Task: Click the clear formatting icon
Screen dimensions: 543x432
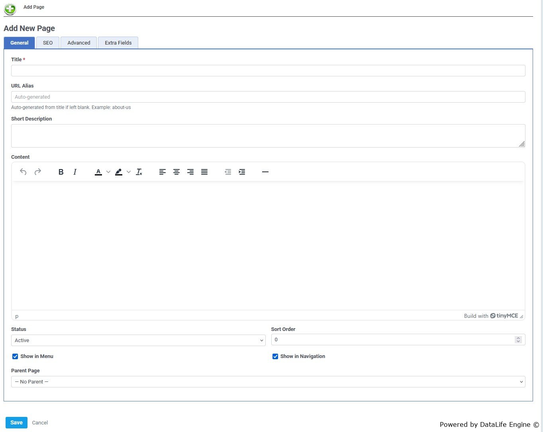Action: coord(139,172)
